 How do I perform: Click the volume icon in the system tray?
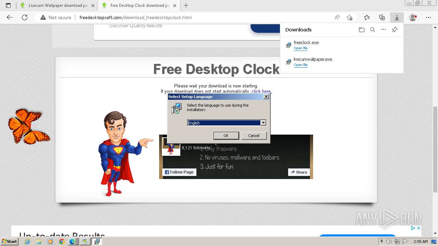coord(389,242)
